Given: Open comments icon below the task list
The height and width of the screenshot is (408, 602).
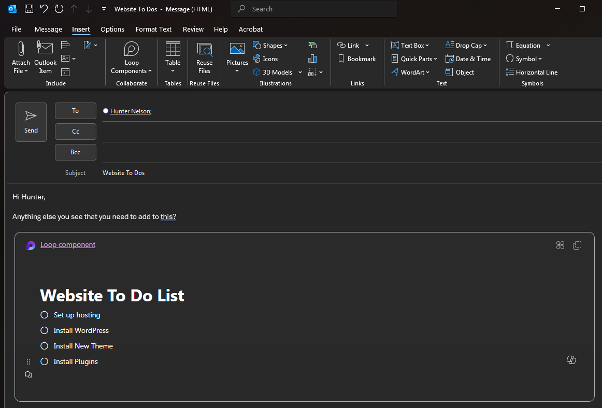Looking at the screenshot, I should click(28, 374).
